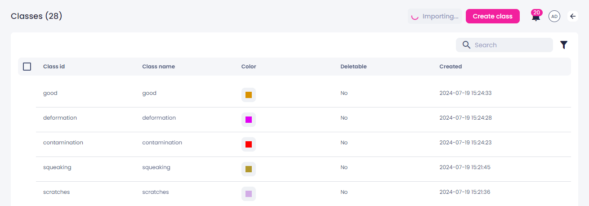This screenshot has height=206, width=589.
Task: Click the Deletable 'No' value for scratches
Action: [x=344, y=192]
